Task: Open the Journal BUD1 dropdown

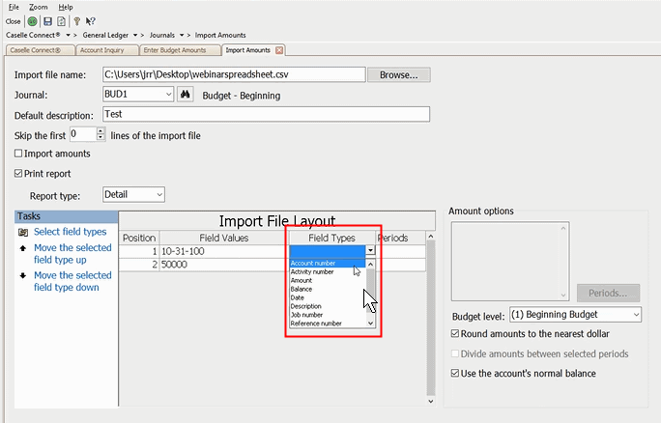Action: tap(167, 95)
